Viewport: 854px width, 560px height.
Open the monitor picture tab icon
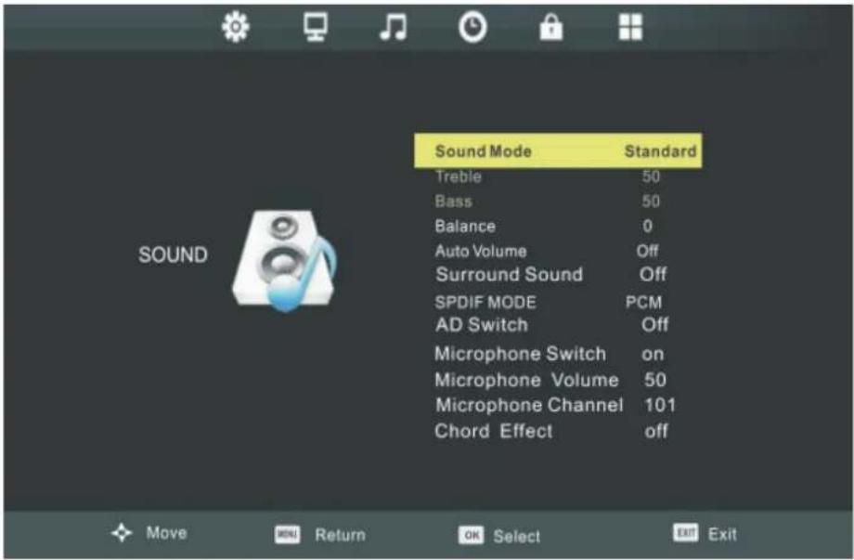[x=316, y=27]
